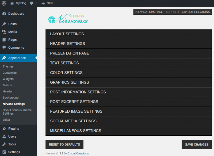The height and width of the screenshot is (156, 214).
Task: Click the Plugins plug icon
Action: point(4,129)
